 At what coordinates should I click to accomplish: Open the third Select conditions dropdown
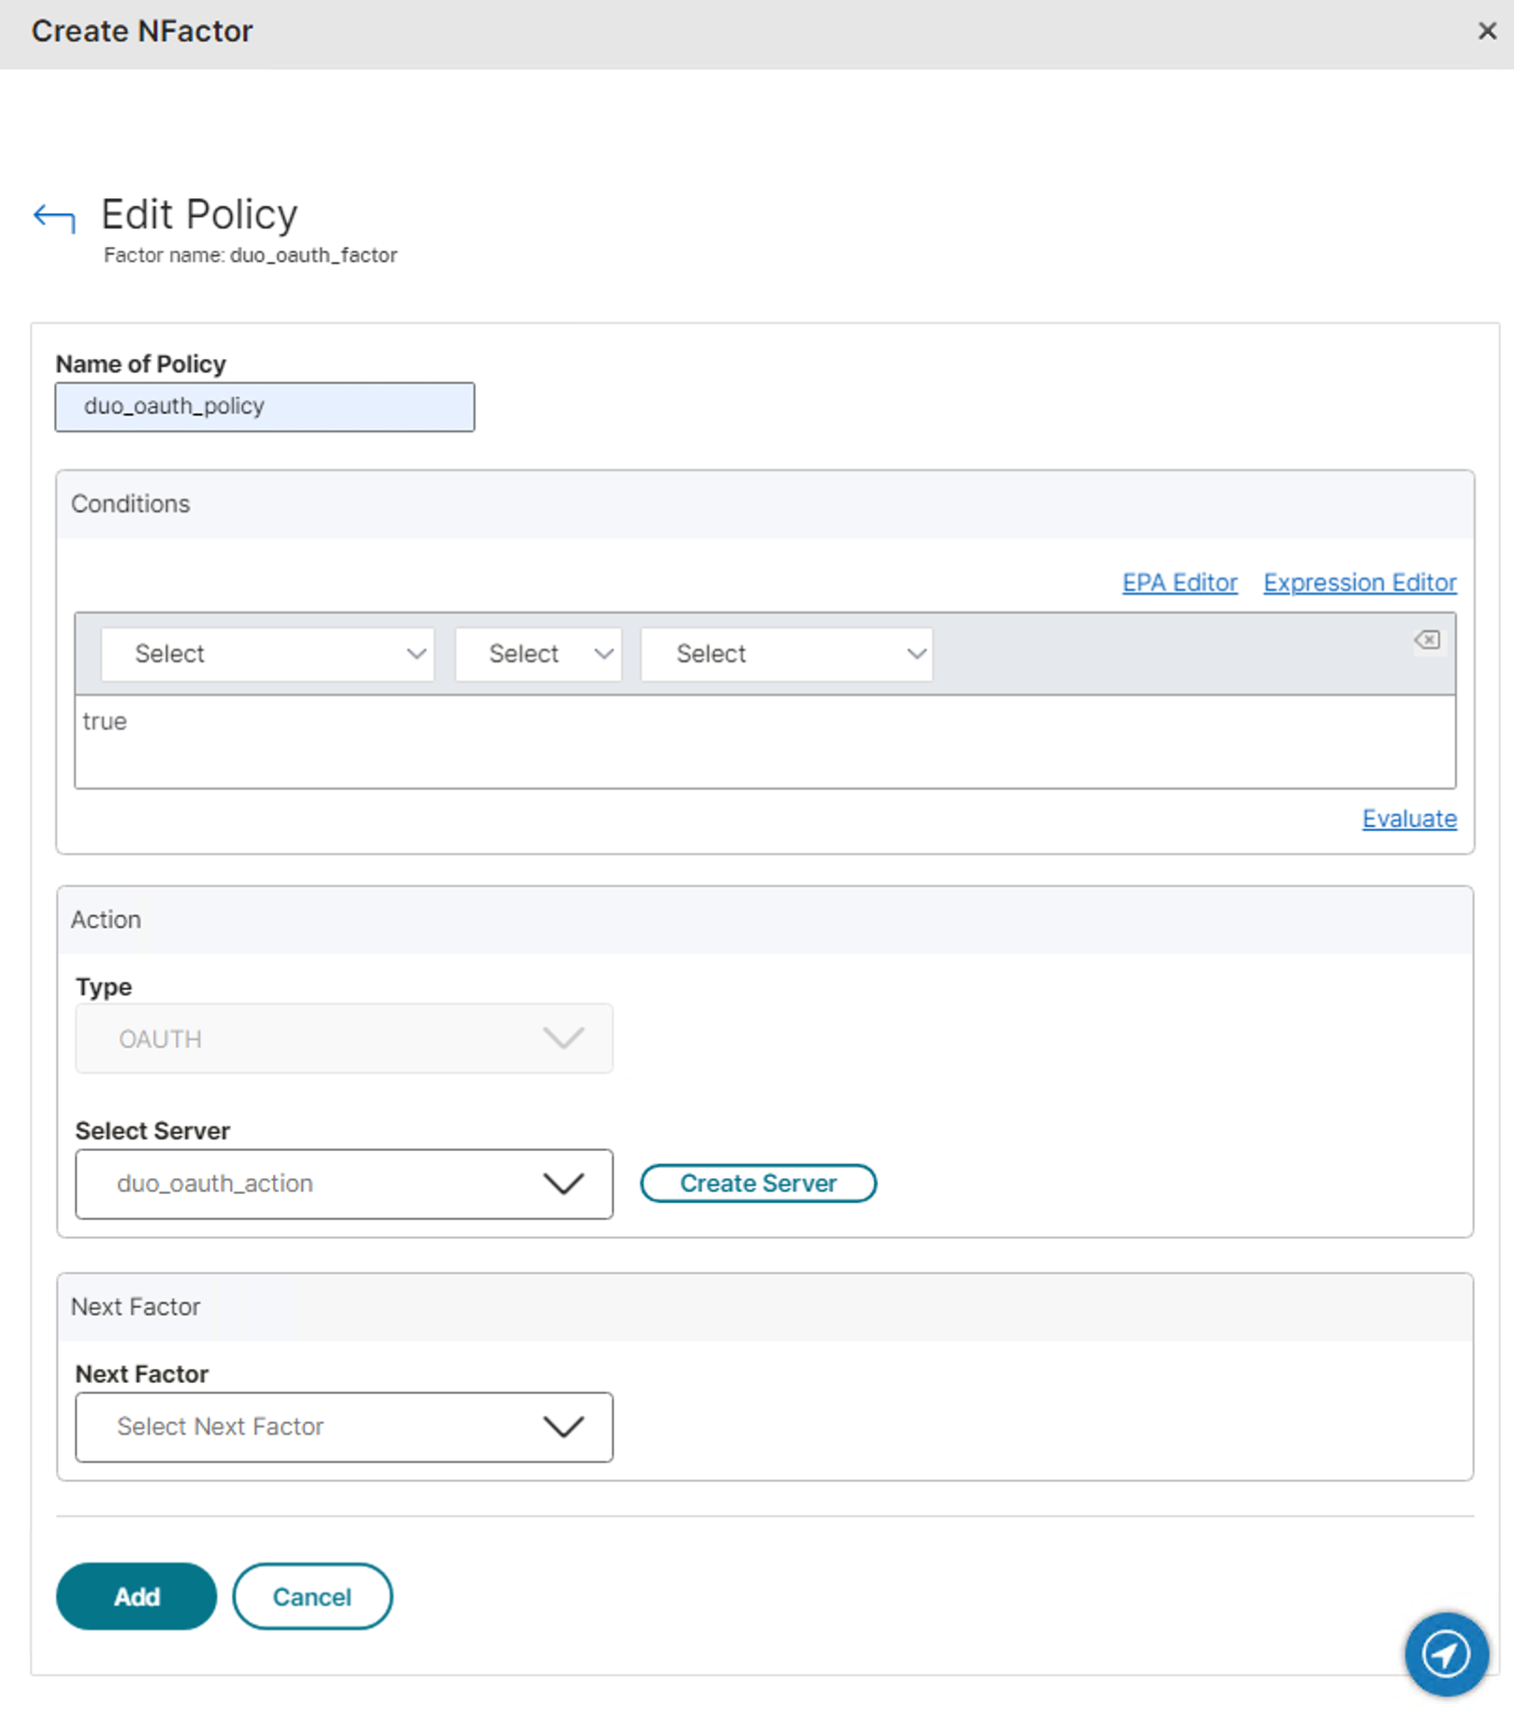[x=786, y=654]
